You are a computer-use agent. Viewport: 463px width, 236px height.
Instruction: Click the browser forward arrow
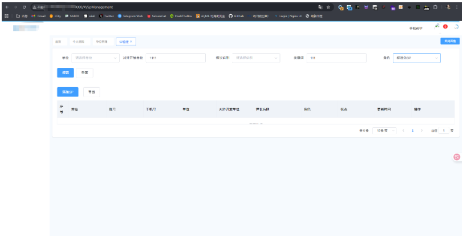click(15, 7)
